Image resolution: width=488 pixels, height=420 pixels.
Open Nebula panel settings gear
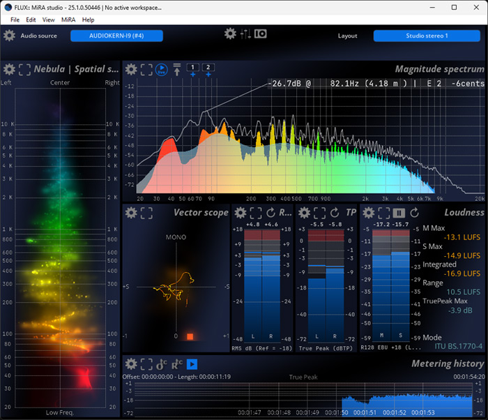(x=9, y=69)
